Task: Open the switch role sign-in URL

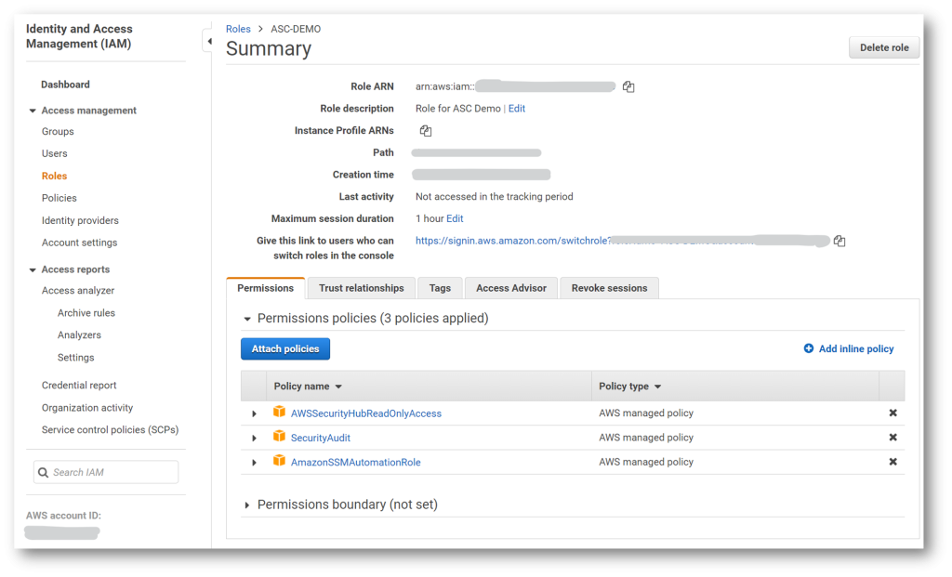Action: tap(622, 241)
